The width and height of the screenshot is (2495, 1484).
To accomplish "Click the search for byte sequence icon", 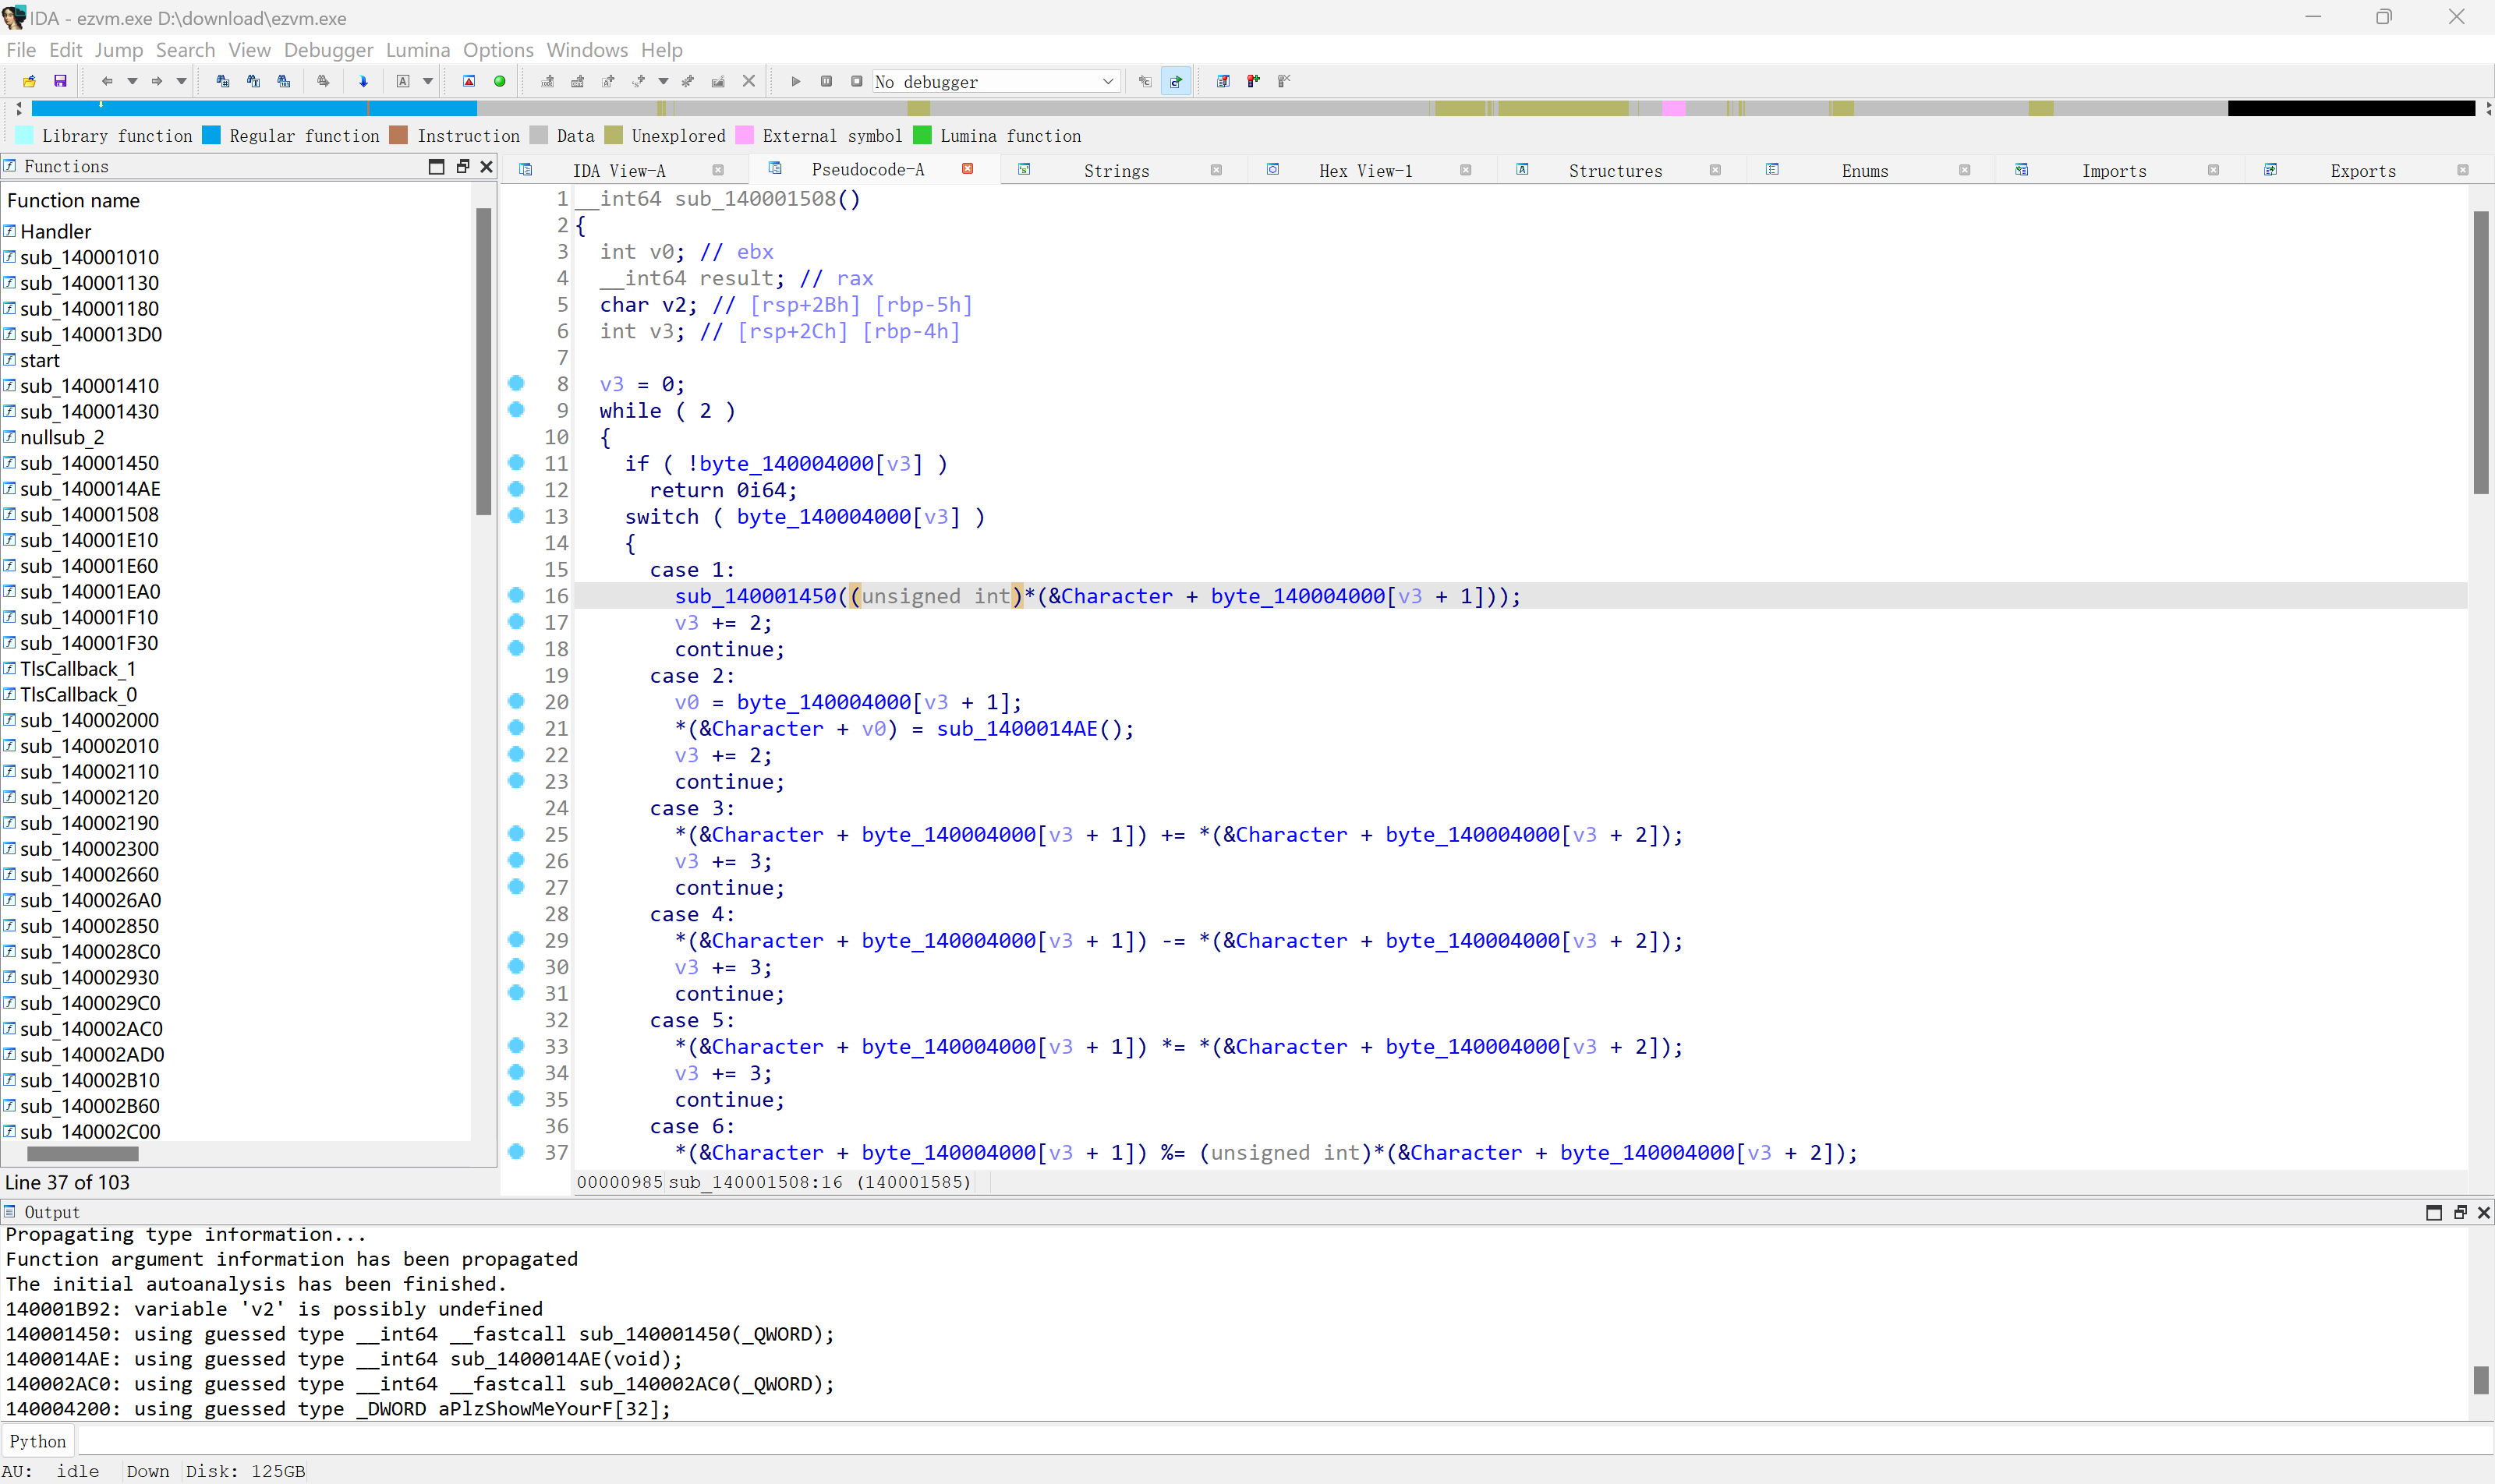I will click(x=284, y=81).
